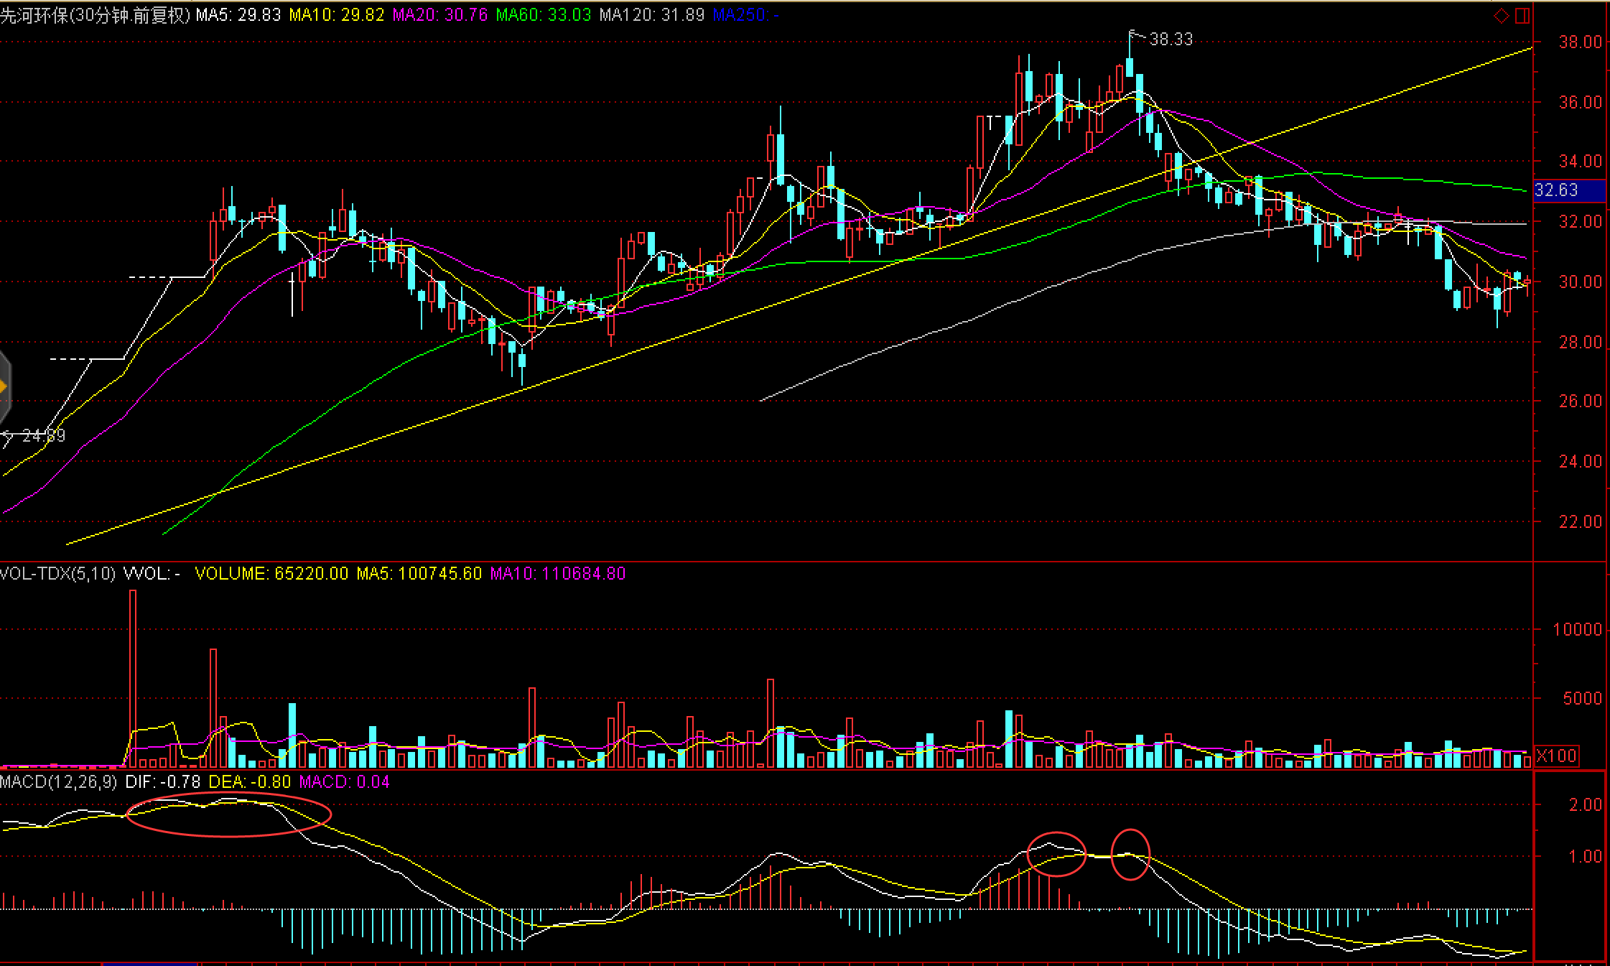This screenshot has width=1610, height=966.
Task: Click the 38.00 price axis label
Action: (x=1579, y=42)
